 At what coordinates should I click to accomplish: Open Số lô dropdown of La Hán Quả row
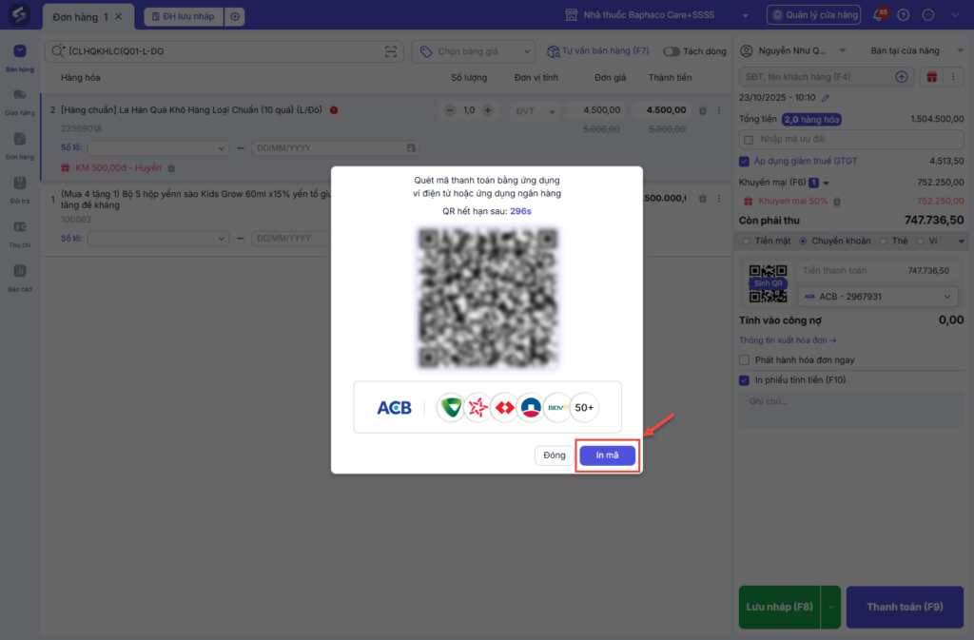click(x=159, y=148)
